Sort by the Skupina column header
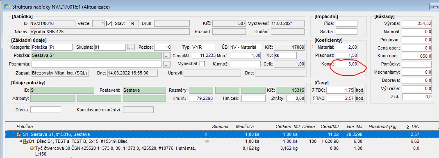 pos(221,126)
